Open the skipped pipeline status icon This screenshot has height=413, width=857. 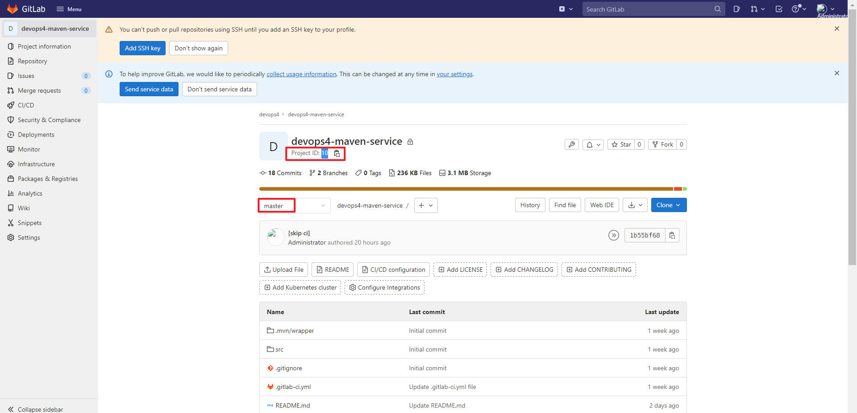point(614,235)
